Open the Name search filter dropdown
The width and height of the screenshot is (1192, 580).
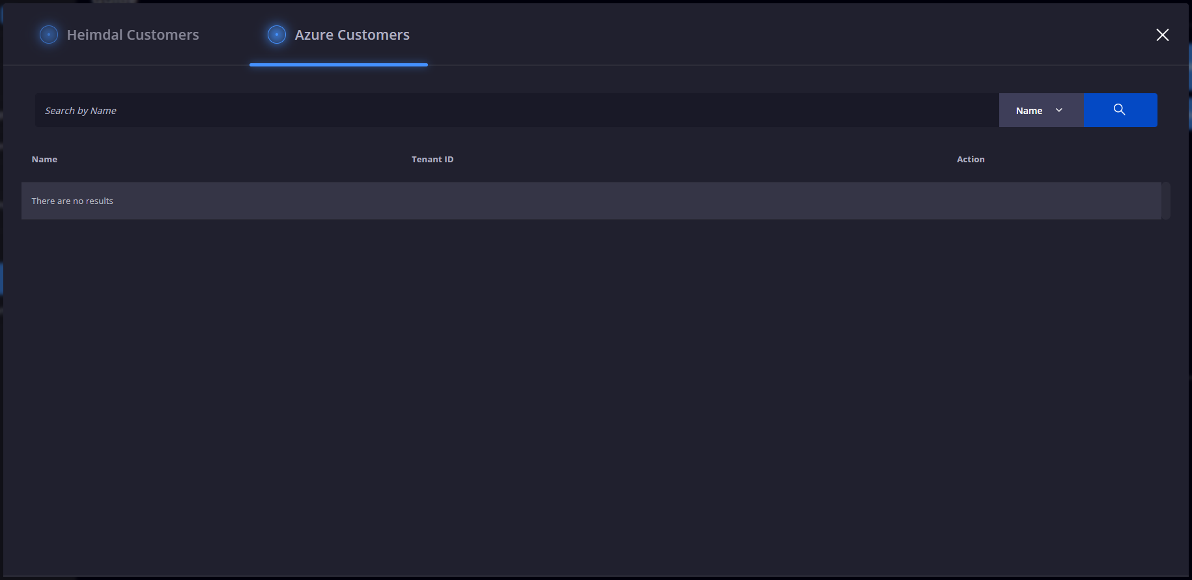click(1041, 110)
